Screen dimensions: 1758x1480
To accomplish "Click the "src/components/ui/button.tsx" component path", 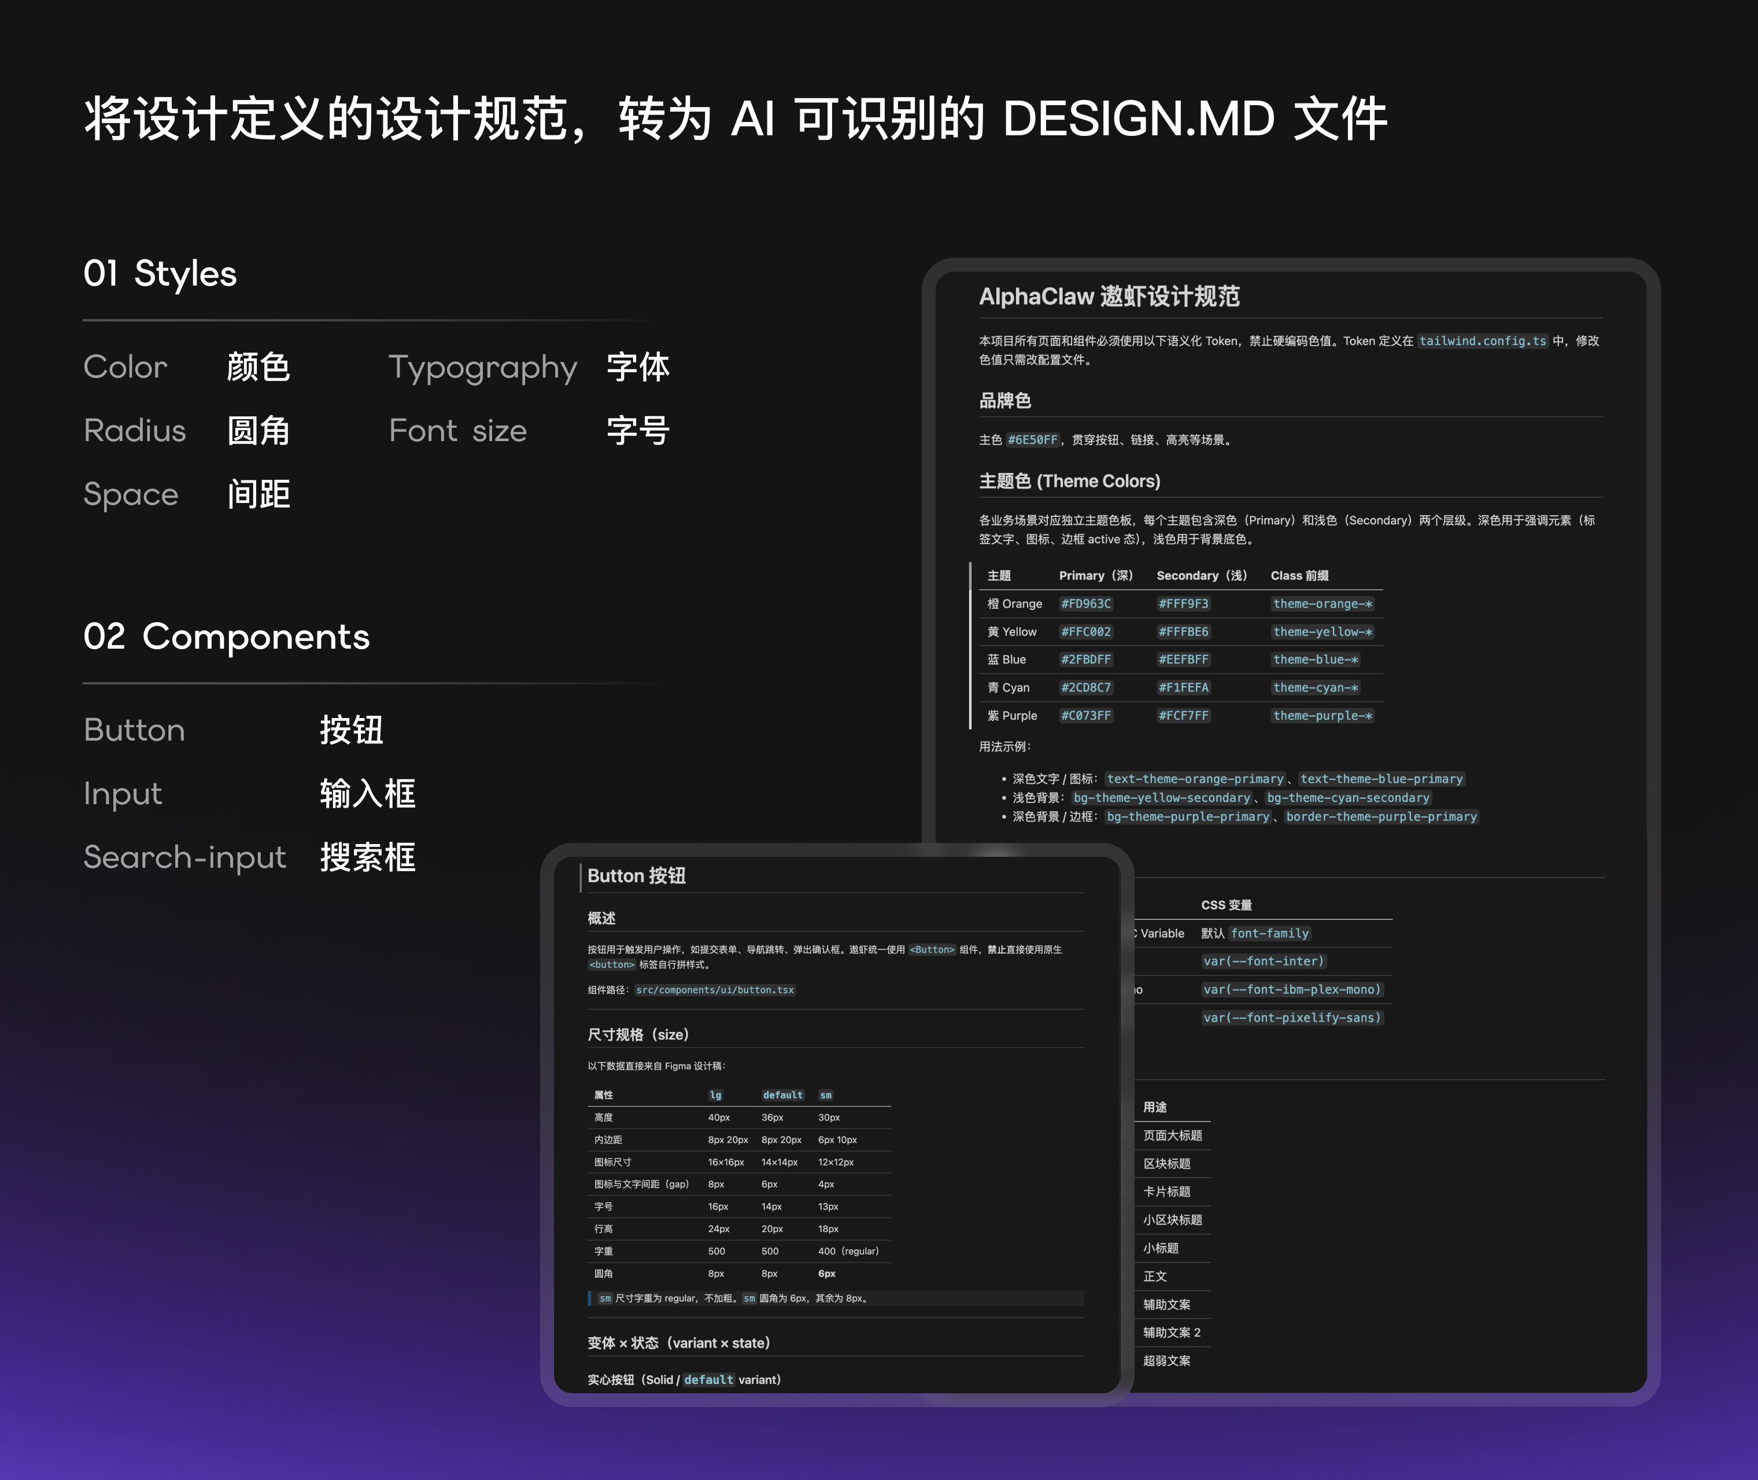I will (715, 990).
